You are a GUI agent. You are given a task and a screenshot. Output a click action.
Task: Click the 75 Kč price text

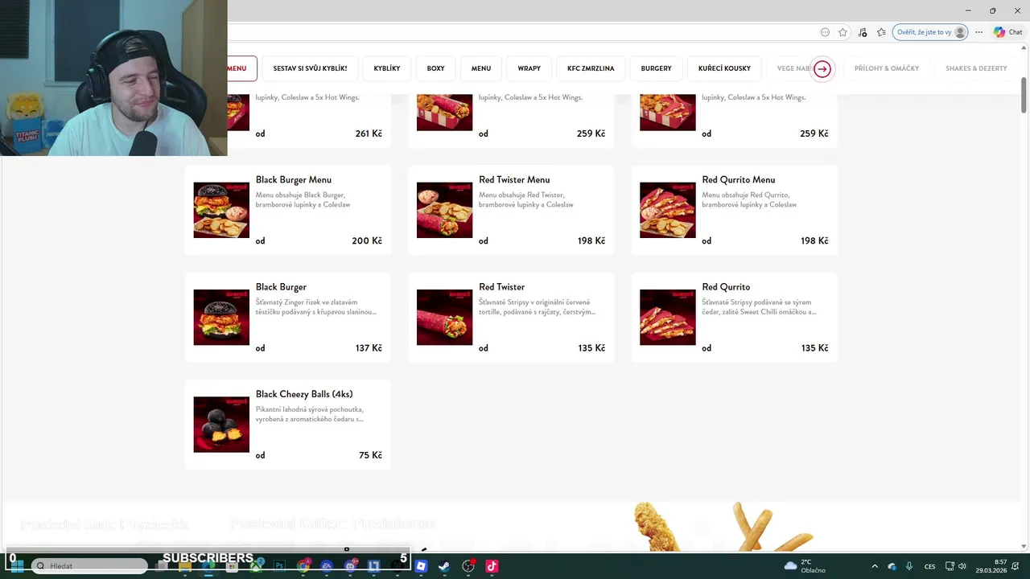point(370,455)
